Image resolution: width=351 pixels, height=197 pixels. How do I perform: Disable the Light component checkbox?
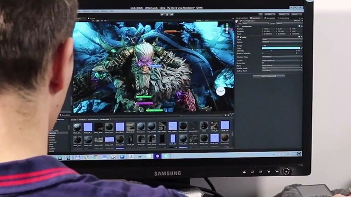(241, 37)
